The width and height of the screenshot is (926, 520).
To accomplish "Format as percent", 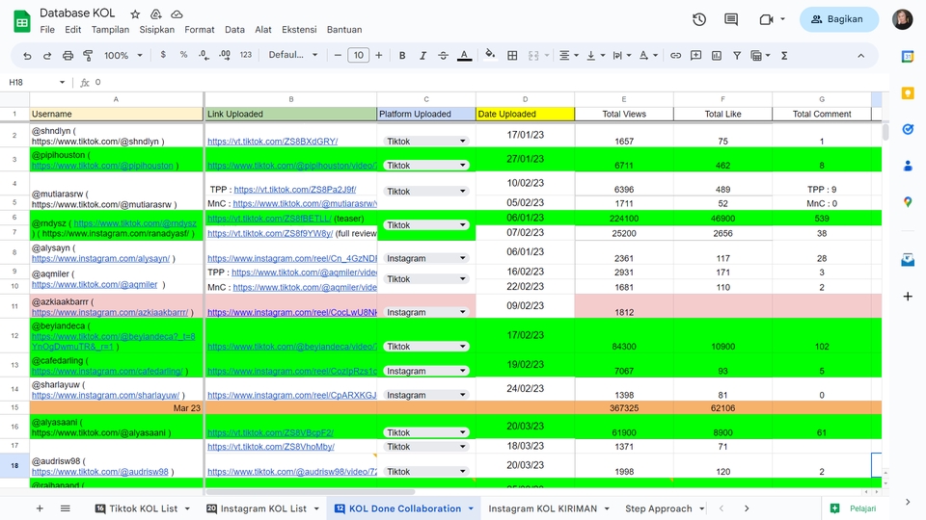I will coord(183,55).
